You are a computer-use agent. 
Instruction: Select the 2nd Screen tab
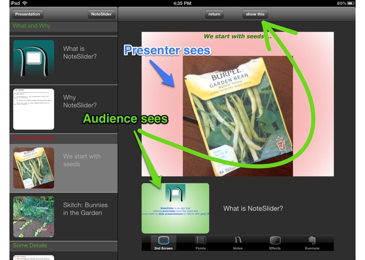point(163,243)
